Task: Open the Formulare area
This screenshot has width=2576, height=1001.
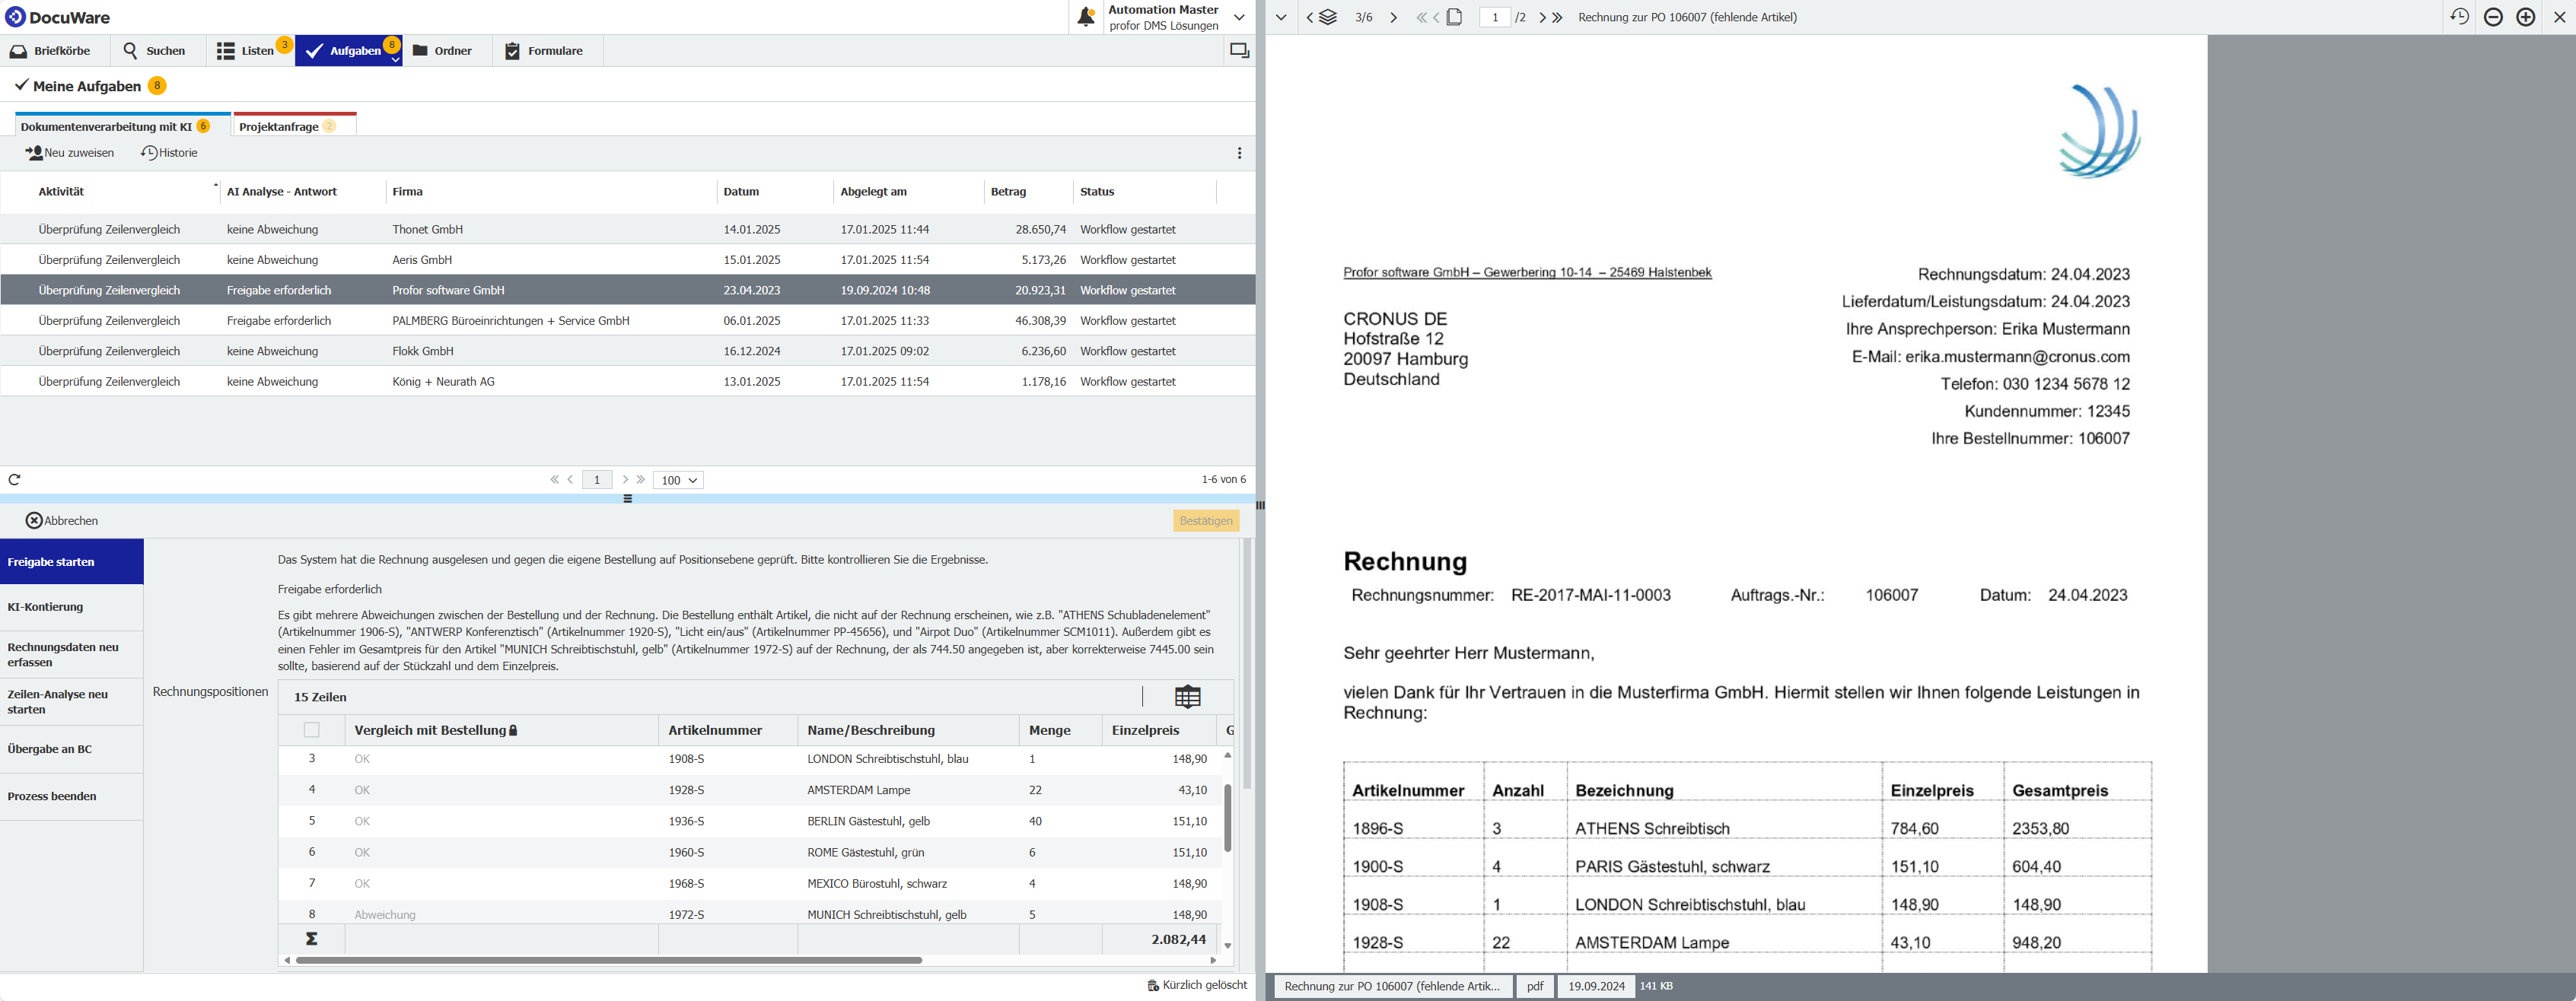Action: coord(544,51)
